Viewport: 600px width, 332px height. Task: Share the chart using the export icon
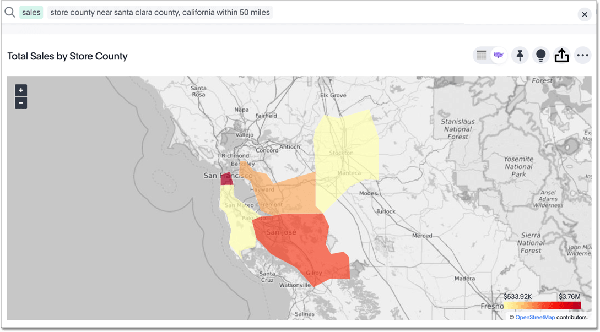pos(561,55)
